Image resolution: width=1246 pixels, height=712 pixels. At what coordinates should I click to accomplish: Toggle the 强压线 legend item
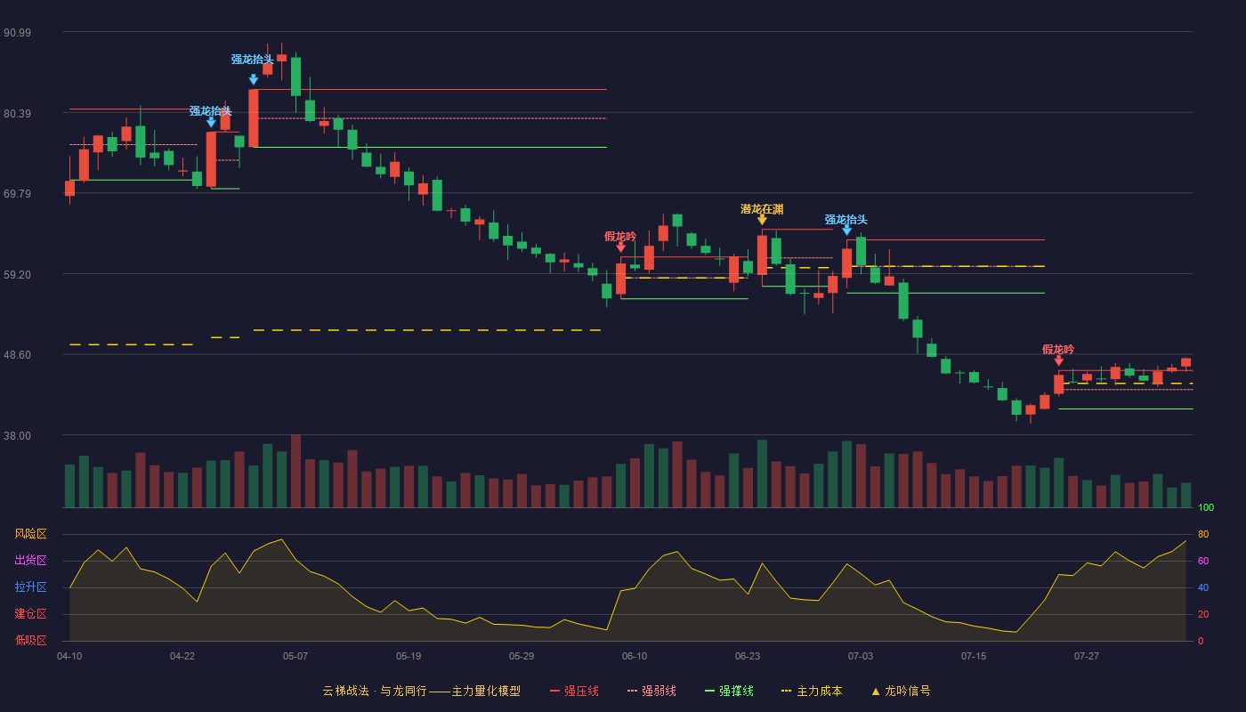click(x=574, y=691)
